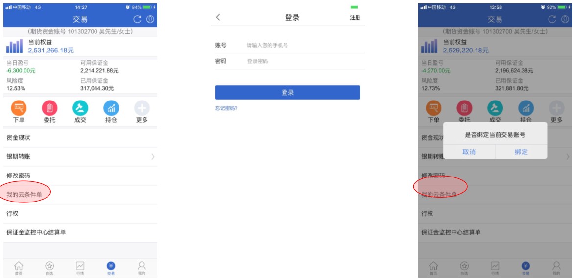Open the 忘记密码? link

[226, 108]
